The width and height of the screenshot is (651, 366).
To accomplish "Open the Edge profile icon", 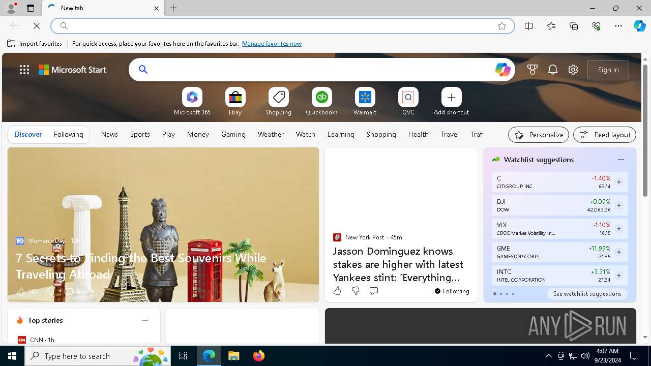I will 11,8.
